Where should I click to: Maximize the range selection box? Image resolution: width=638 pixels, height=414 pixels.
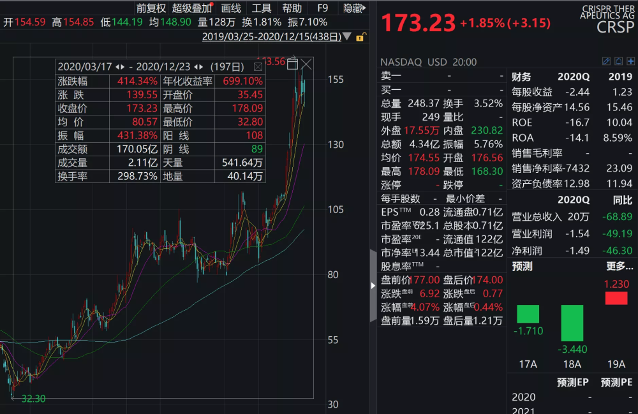292,64
